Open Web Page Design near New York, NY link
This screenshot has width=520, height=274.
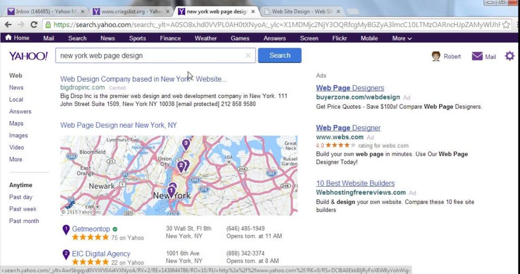pos(118,125)
